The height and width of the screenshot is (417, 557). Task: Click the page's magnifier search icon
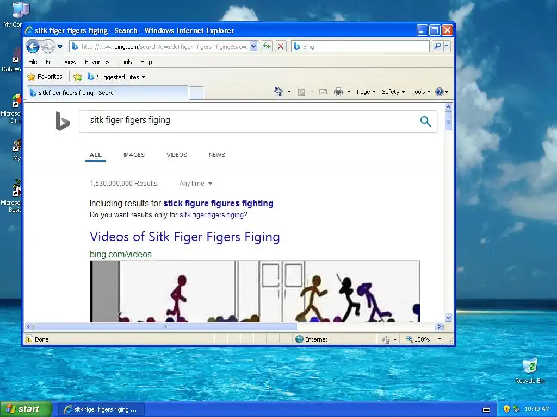pos(425,122)
